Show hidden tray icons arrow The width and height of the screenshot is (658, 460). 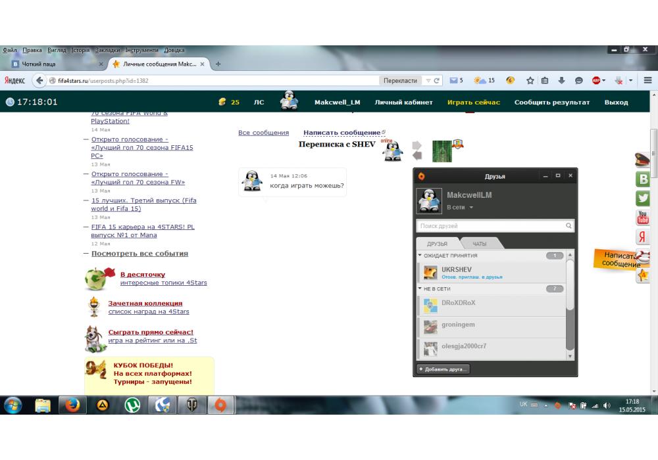coord(546,405)
